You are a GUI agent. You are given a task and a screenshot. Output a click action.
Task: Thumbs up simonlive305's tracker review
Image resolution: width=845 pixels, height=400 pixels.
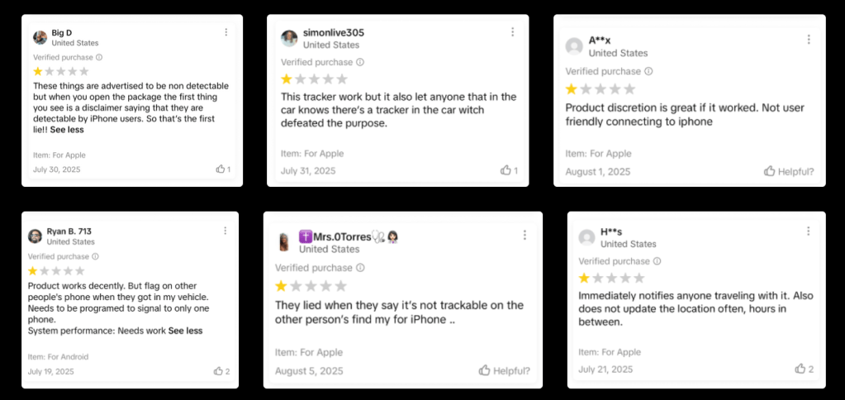[x=506, y=170]
